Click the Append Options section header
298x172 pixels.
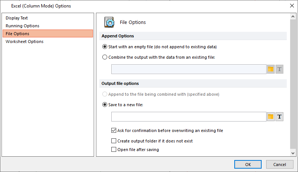coord(193,36)
